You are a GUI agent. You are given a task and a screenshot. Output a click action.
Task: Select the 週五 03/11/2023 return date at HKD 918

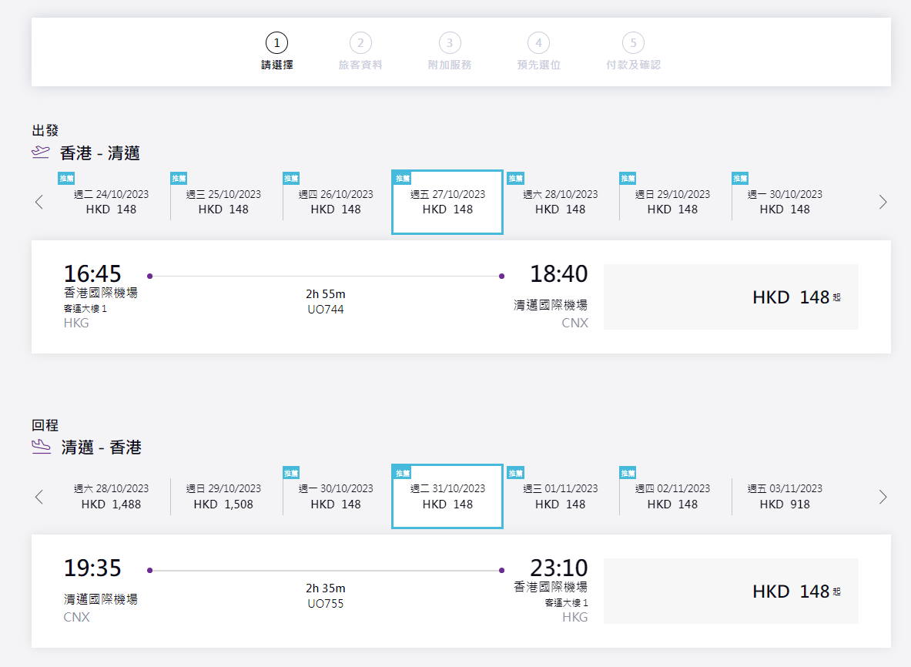click(783, 496)
